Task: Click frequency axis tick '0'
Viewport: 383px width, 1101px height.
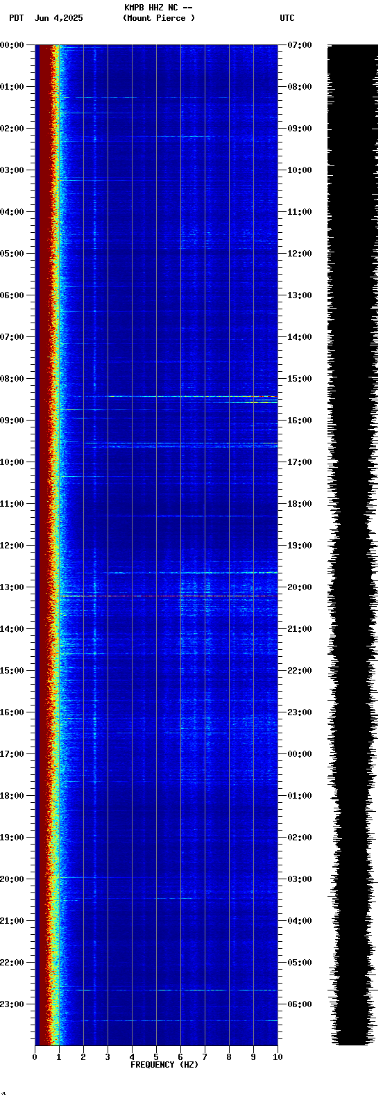Action: coord(35,1057)
